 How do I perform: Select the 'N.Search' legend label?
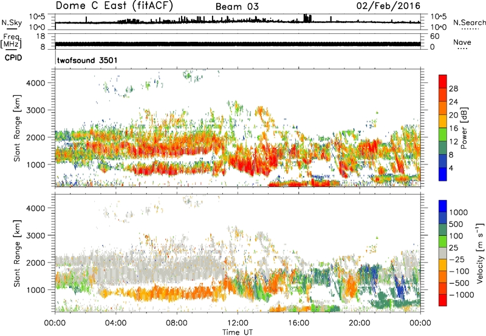470,22
